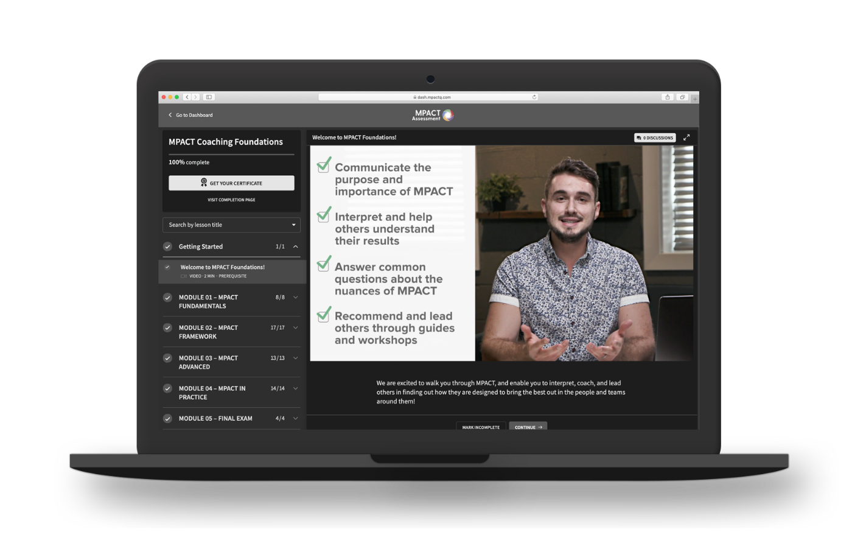Go forward using Safari's forward arrow

[195, 97]
